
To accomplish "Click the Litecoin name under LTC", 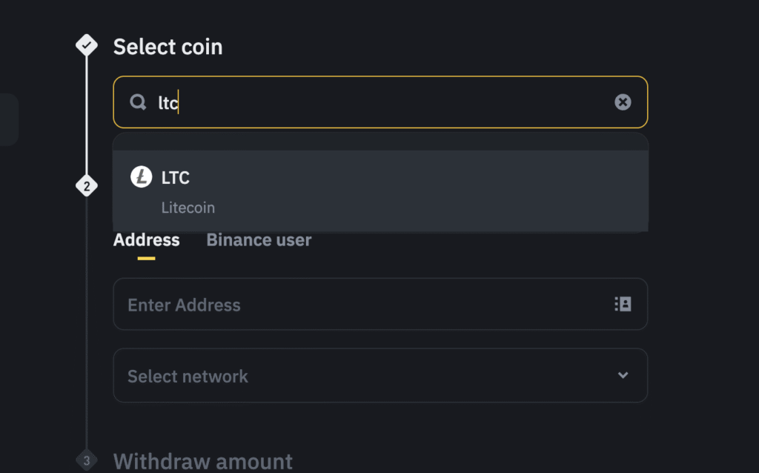I will pyautogui.click(x=188, y=208).
